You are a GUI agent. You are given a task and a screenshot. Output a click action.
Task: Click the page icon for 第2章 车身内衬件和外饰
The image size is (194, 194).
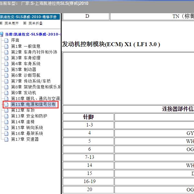point(6,52)
